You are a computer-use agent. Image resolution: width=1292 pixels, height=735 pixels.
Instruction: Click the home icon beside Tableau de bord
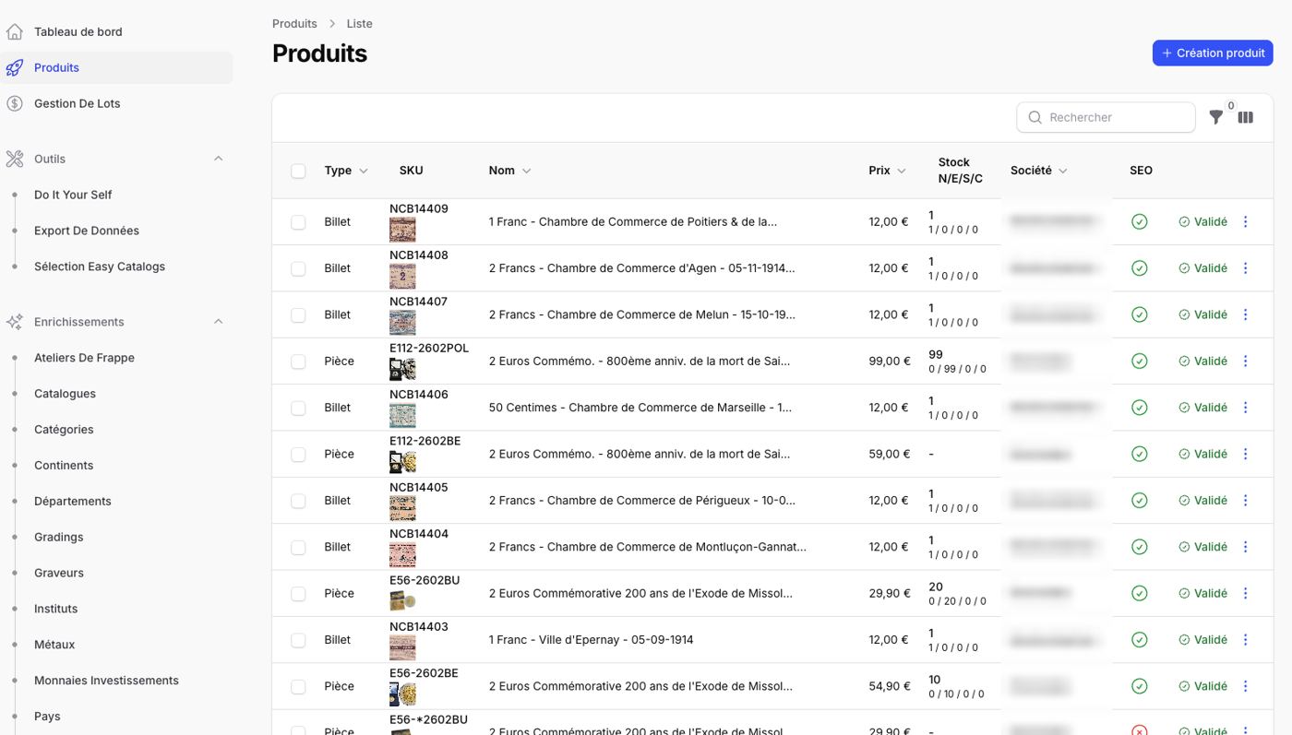pyautogui.click(x=15, y=31)
